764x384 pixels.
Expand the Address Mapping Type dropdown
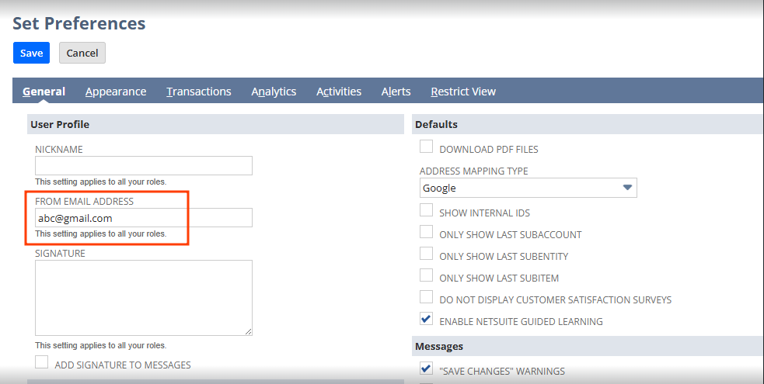[x=528, y=188]
